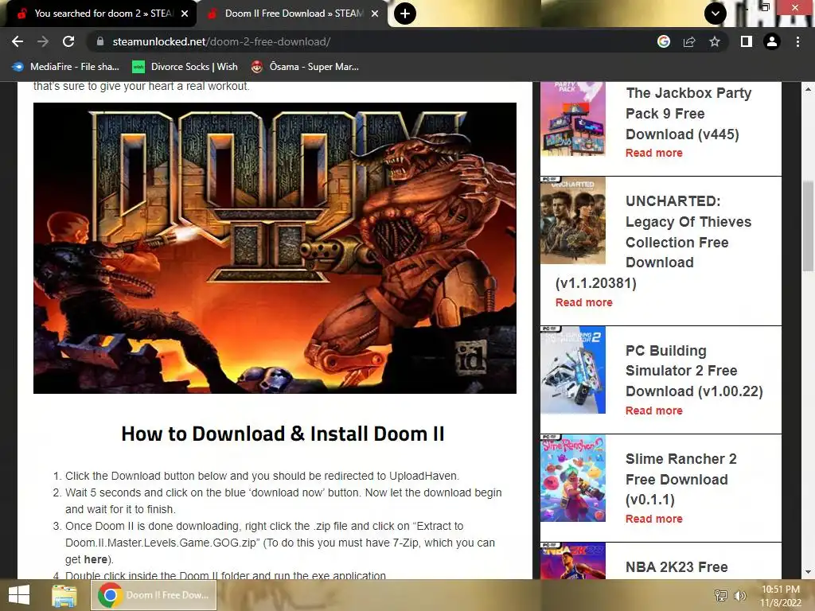Open the Windows Start menu
Viewport: 815px width, 611px height.
point(19,595)
